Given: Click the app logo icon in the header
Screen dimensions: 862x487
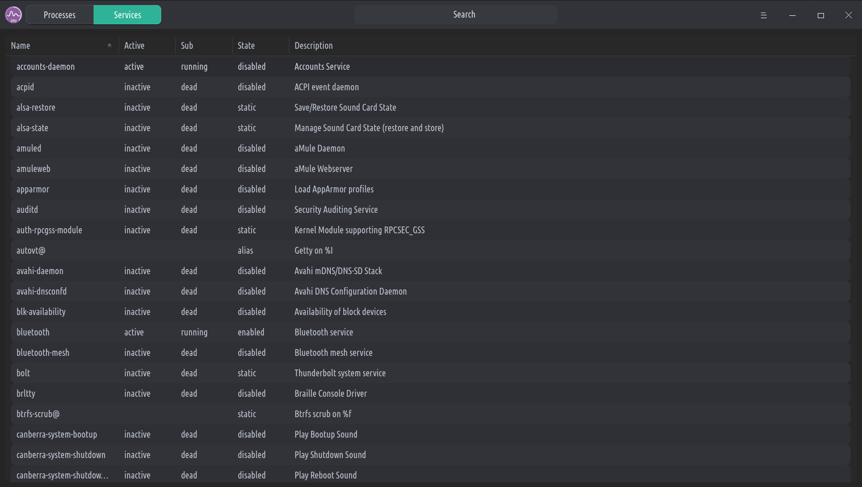Looking at the screenshot, I should coord(14,15).
